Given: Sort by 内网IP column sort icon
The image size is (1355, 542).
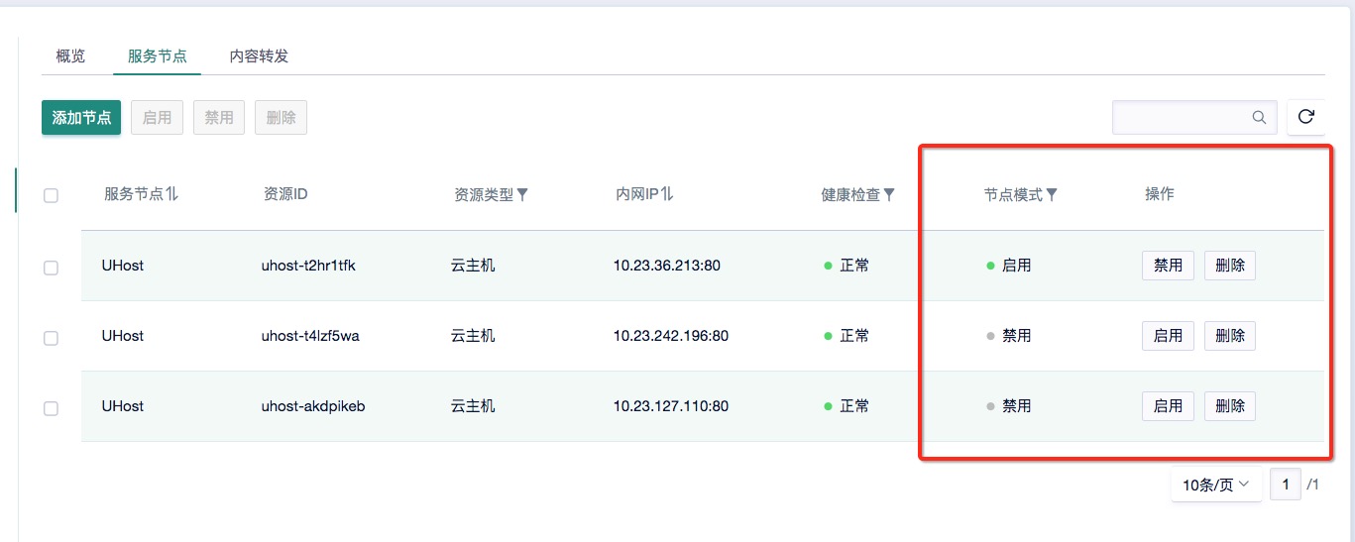Looking at the screenshot, I should pos(667,194).
